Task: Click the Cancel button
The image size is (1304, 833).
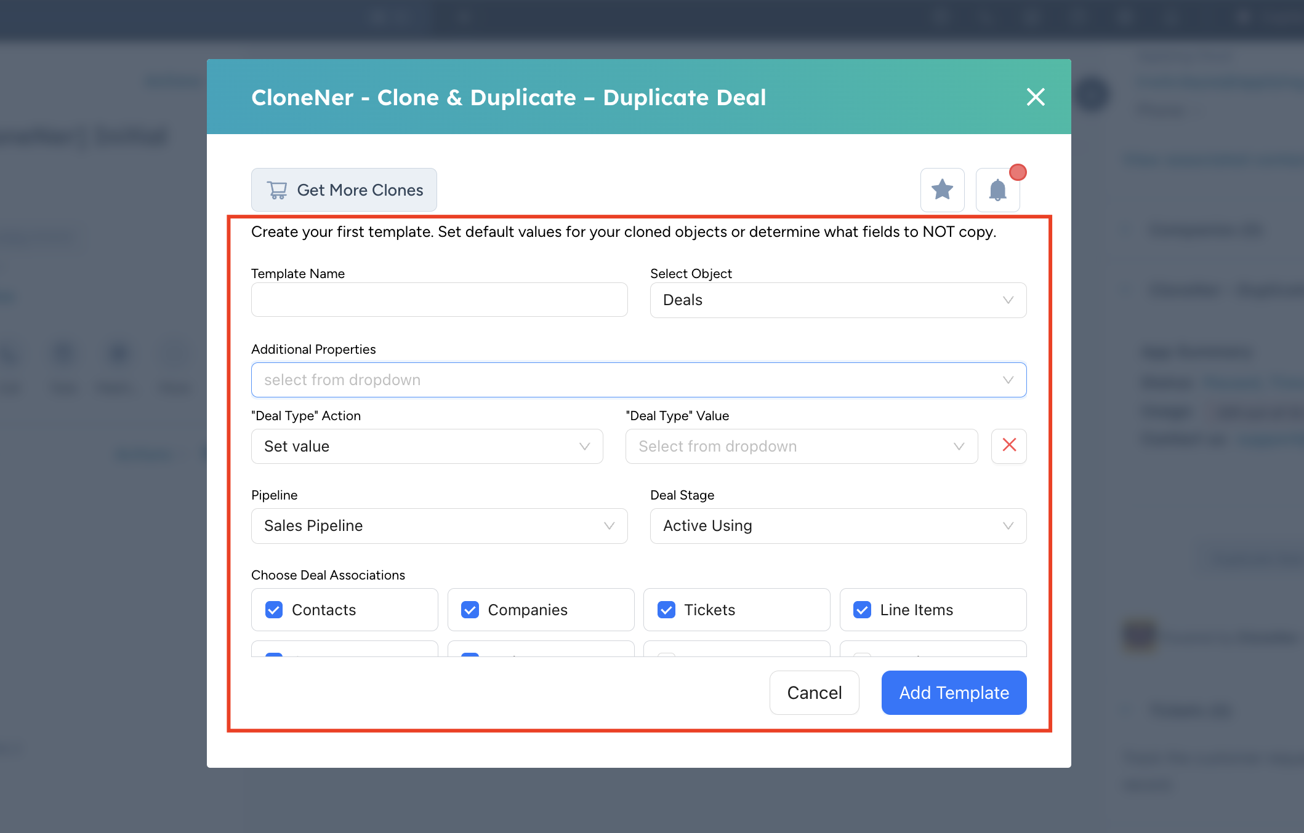Action: [815, 693]
